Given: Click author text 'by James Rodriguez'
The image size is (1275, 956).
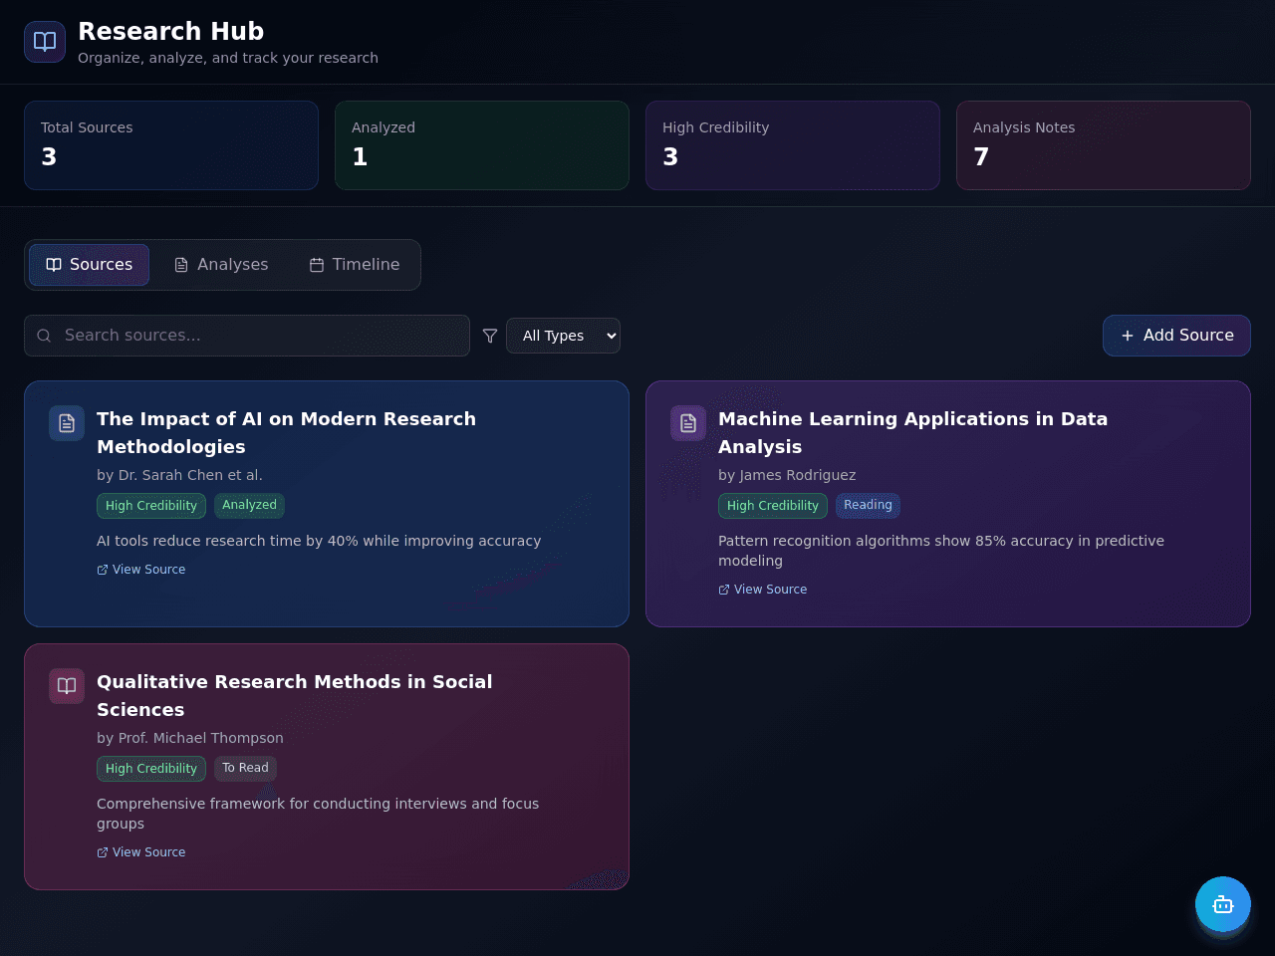Looking at the screenshot, I should coord(787,475).
